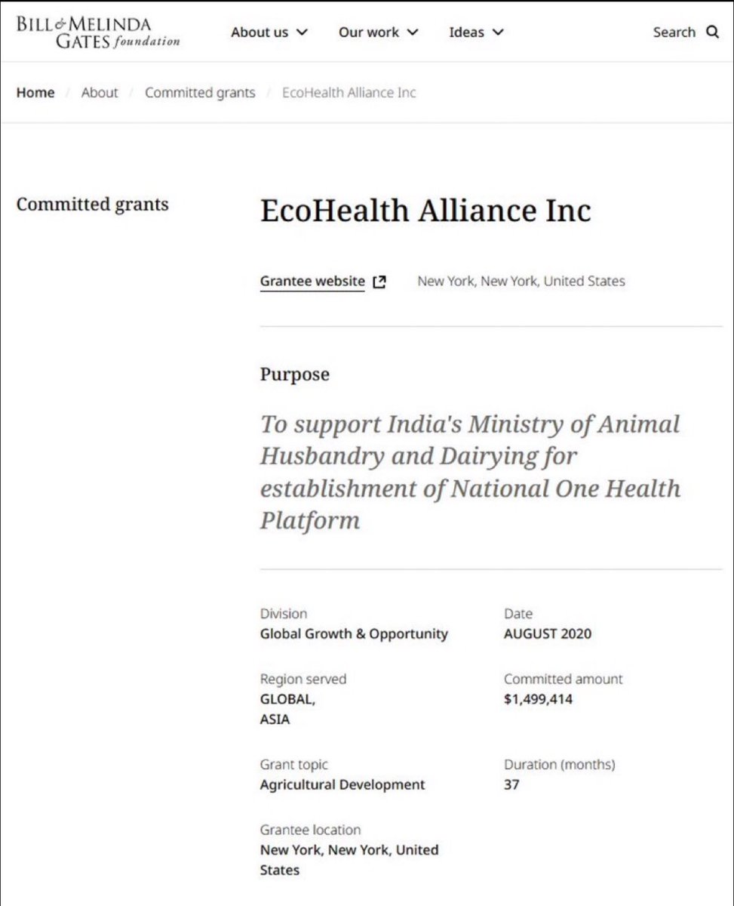Viewport: 734px width, 906px height.
Task: Expand the Our work chevron arrow
Action: (413, 32)
